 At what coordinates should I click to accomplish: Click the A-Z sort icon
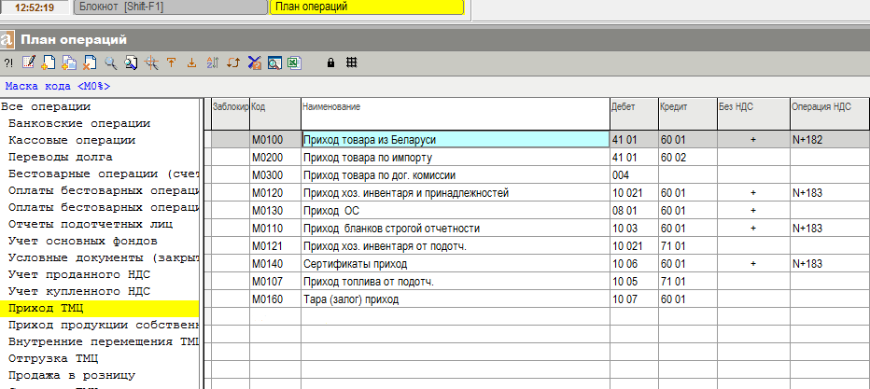[x=212, y=63]
